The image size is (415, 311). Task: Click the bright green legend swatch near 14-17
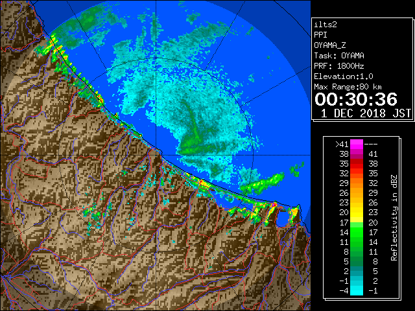[357, 232]
